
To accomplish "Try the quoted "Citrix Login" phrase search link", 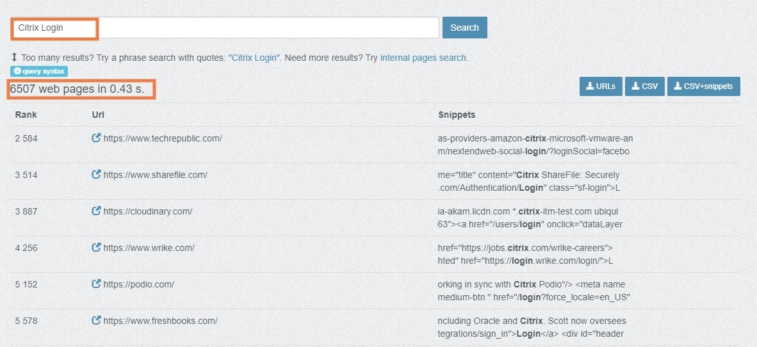I will click(x=254, y=58).
